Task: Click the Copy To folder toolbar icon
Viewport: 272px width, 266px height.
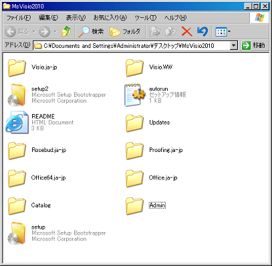Action: [x=170, y=32]
